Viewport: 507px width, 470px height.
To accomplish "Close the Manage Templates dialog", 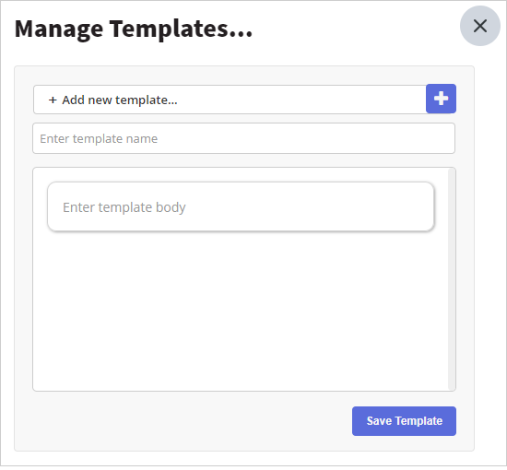I will (x=480, y=26).
